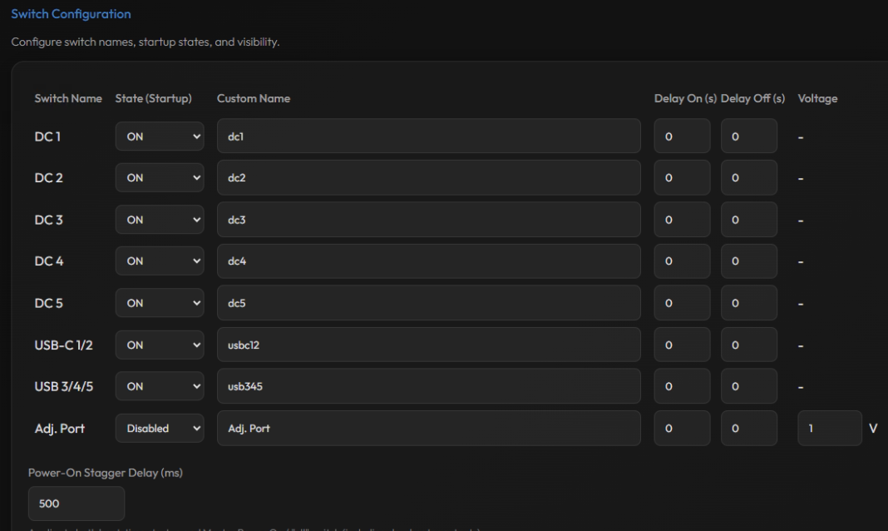
Task: Focus the DC 1 Delay On field
Action: (x=682, y=136)
